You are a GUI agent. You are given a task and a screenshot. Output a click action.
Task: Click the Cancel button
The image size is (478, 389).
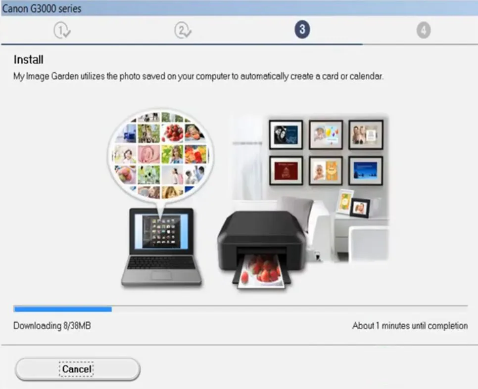point(77,369)
